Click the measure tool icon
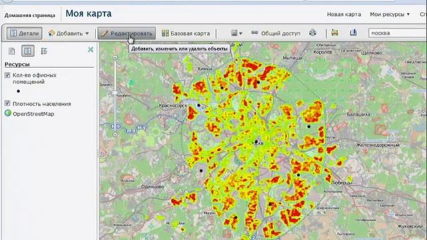The width and height of the screenshot is (427, 240). [x=353, y=33]
